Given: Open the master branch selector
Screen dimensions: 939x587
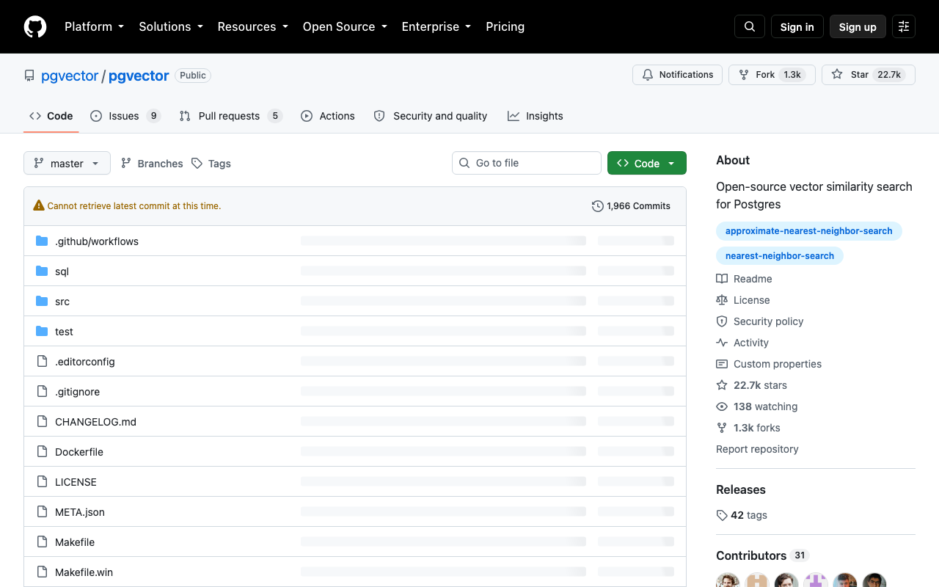Looking at the screenshot, I should coord(67,163).
